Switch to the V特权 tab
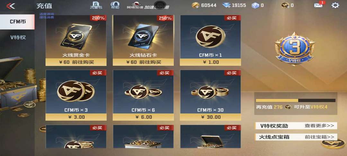The height and width of the screenshot is (156, 347). [x=18, y=37]
